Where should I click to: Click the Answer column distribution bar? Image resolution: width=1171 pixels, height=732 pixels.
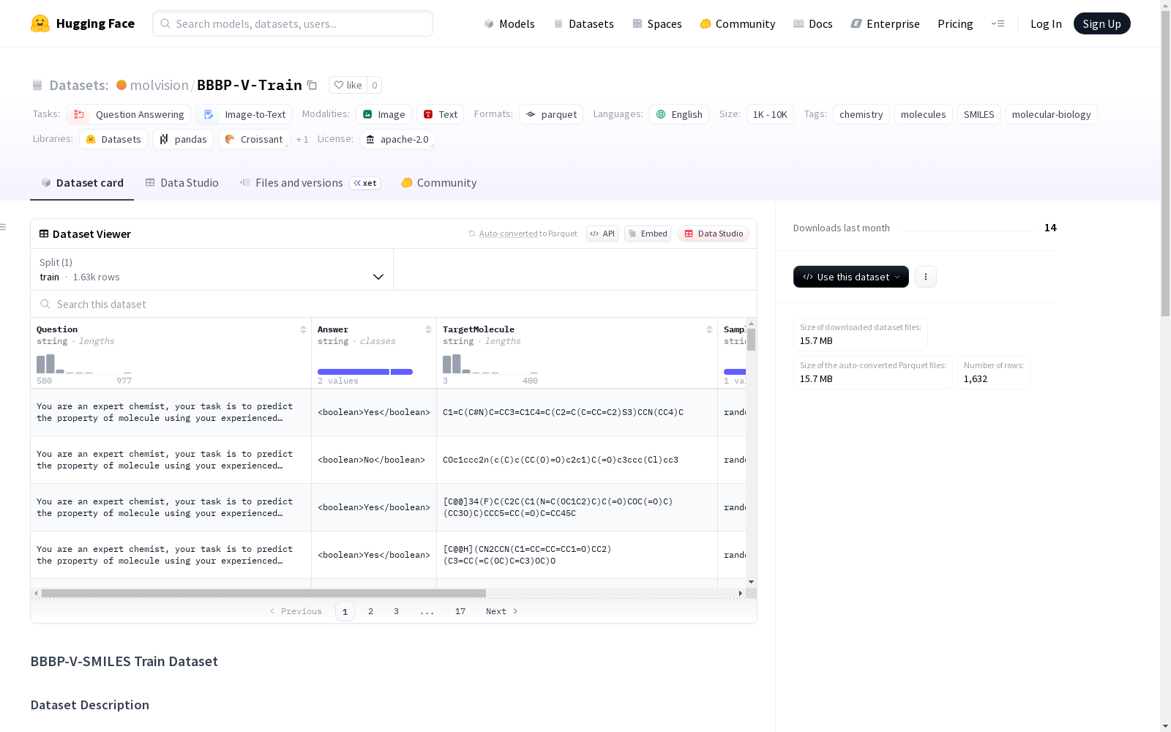[x=365, y=372]
